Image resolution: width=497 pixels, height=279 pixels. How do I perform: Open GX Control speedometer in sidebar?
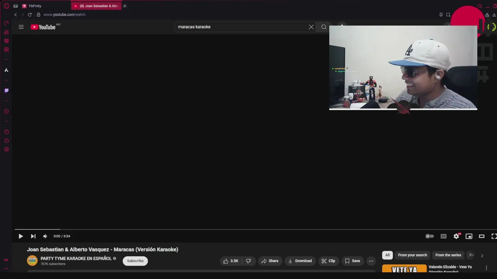(6, 23)
